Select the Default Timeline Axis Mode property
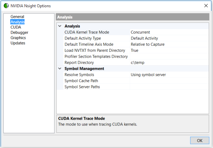 point(97,44)
